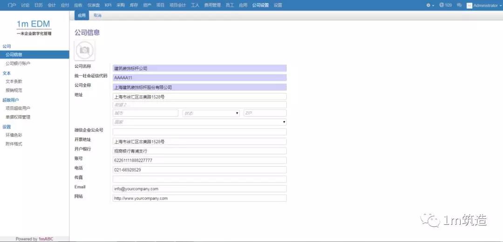Click the 1m EDM logo
Screen dimensions: 503x242
click(34, 25)
